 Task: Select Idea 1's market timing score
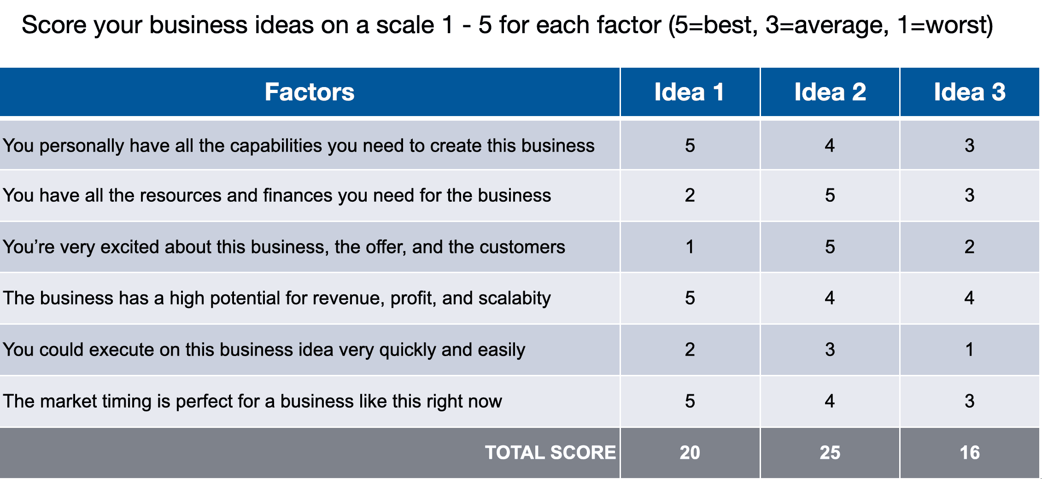tap(690, 401)
